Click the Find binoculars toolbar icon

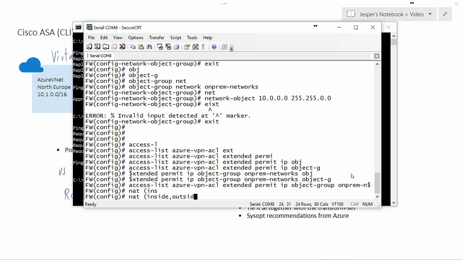149,47
